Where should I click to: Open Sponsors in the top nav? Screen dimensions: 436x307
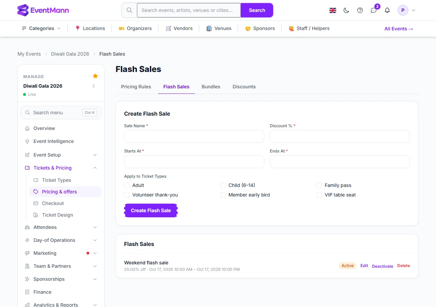(260, 28)
